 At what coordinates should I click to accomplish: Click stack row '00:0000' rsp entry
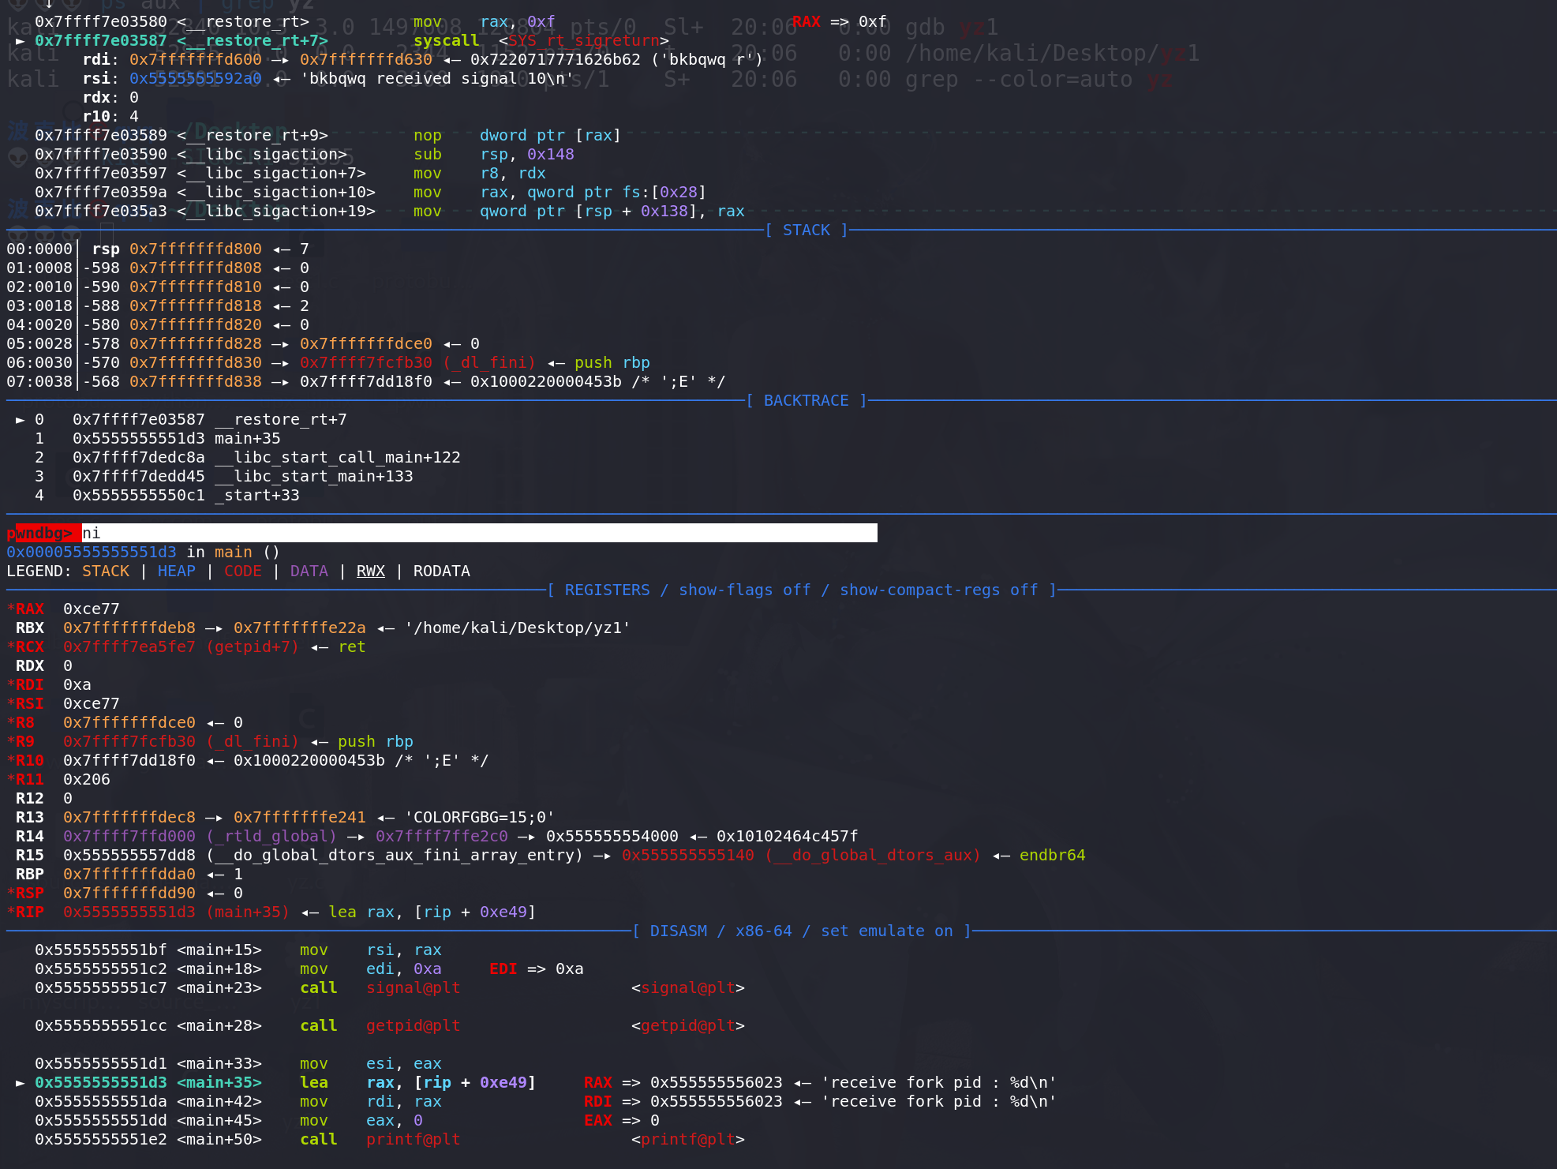[x=158, y=249]
